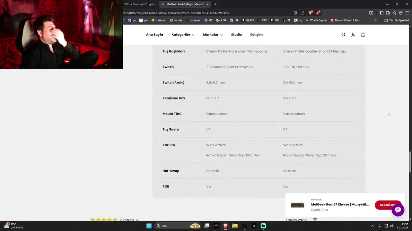Viewport: 412px width, 231px height.
Task: Select 'TTC Sacred Heart KOM Switch' text
Action: click(x=230, y=67)
